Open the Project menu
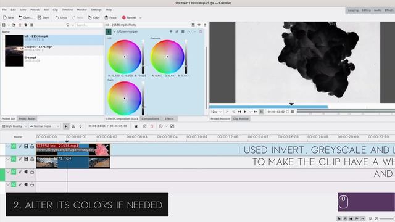395x222 pixels. 35,10
